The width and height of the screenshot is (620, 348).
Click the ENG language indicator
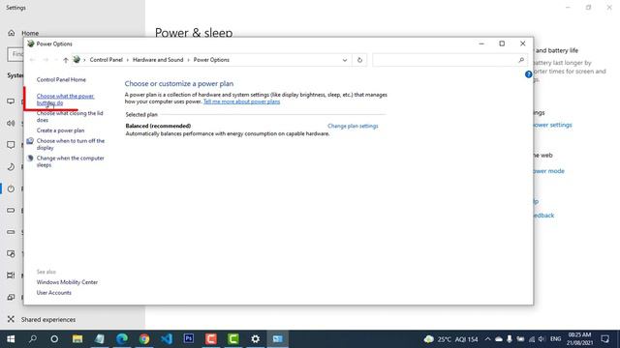tap(555, 339)
